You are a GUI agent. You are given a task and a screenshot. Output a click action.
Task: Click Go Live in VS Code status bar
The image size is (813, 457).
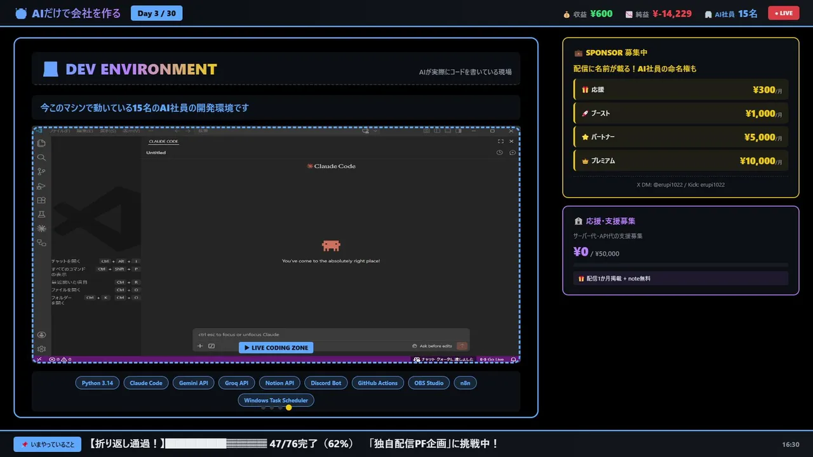[x=492, y=359]
